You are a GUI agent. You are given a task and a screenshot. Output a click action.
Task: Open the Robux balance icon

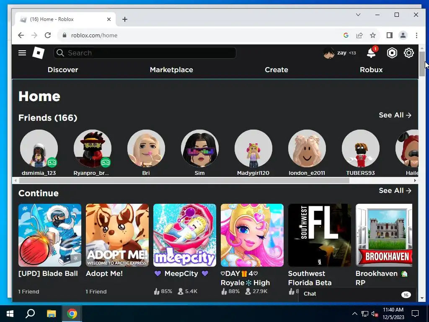point(392,53)
